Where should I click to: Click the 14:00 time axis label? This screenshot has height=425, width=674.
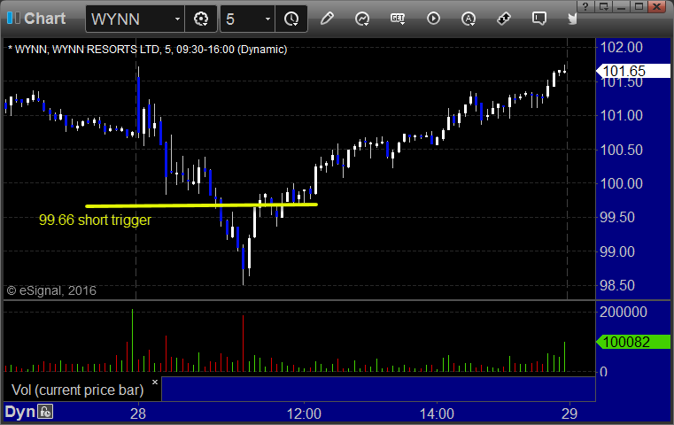pyautogui.click(x=437, y=413)
